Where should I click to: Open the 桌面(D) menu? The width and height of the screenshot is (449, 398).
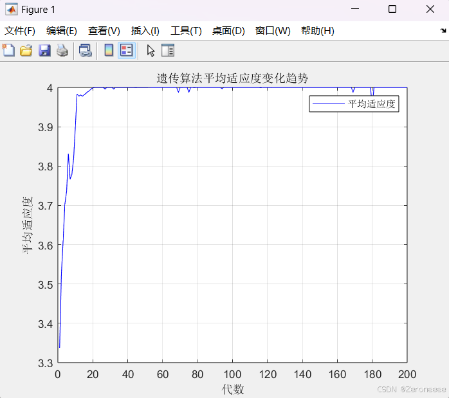[x=228, y=31]
